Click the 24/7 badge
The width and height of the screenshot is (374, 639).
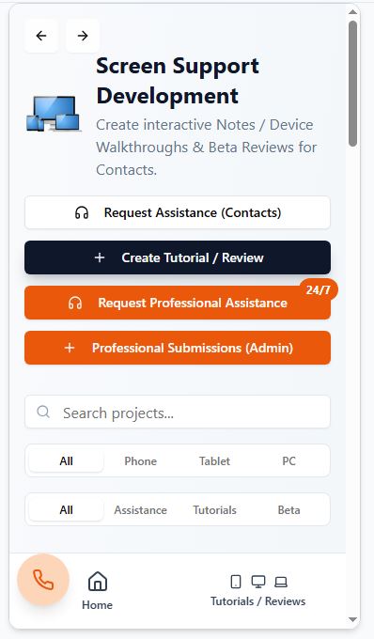319,290
